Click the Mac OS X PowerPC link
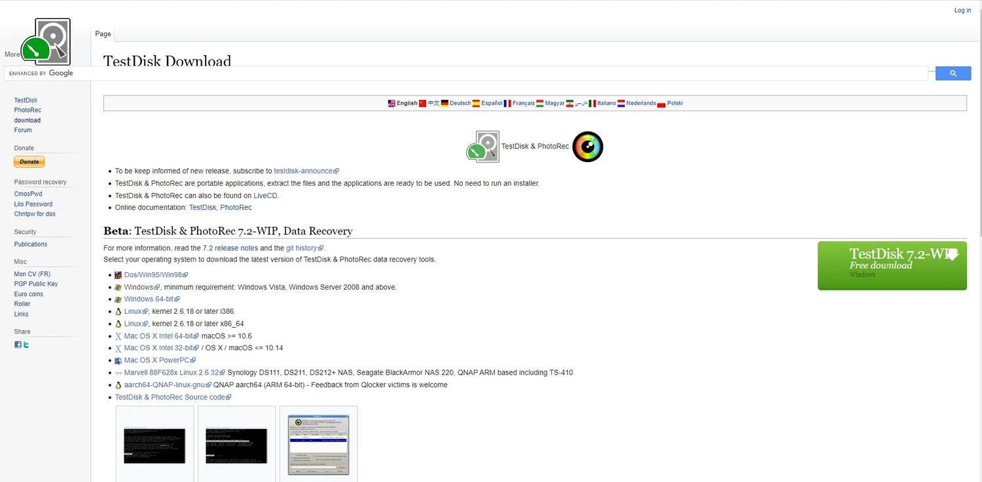The image size is (982, 482). (160, 360)
